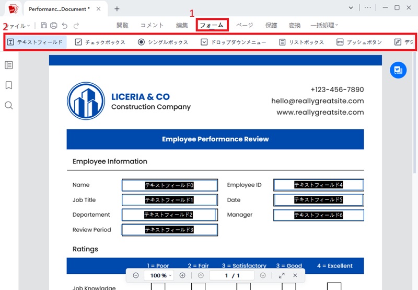Click the +123-456-7890 phone text
The height and width of the screenshot is (290, 418).
337,90
